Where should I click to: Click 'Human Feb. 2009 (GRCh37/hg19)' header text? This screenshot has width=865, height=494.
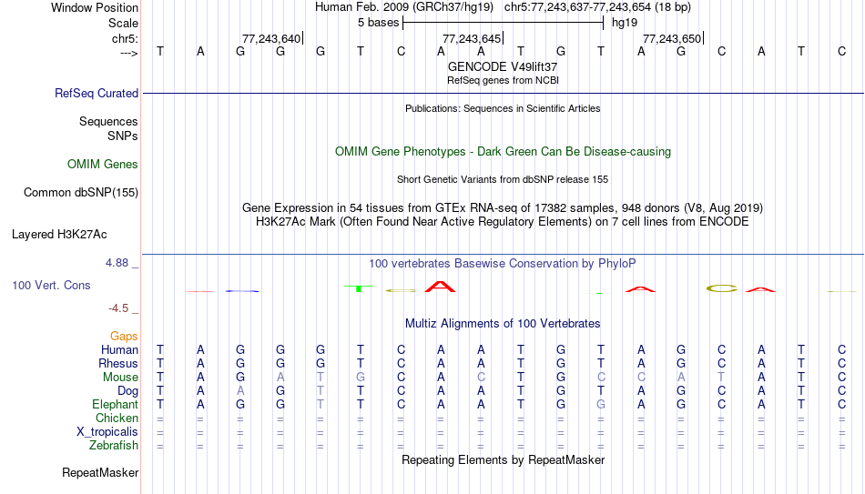click(x=403, y=7)
